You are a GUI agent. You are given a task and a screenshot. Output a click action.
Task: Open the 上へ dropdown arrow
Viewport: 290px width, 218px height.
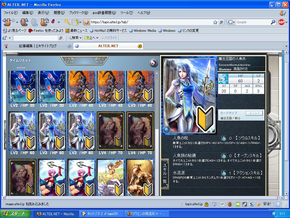tap(97, 38)
